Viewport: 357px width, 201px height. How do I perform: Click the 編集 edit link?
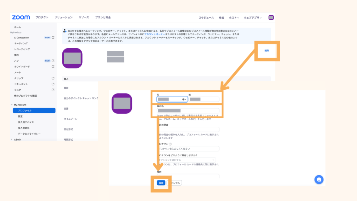tap(267, 51)
